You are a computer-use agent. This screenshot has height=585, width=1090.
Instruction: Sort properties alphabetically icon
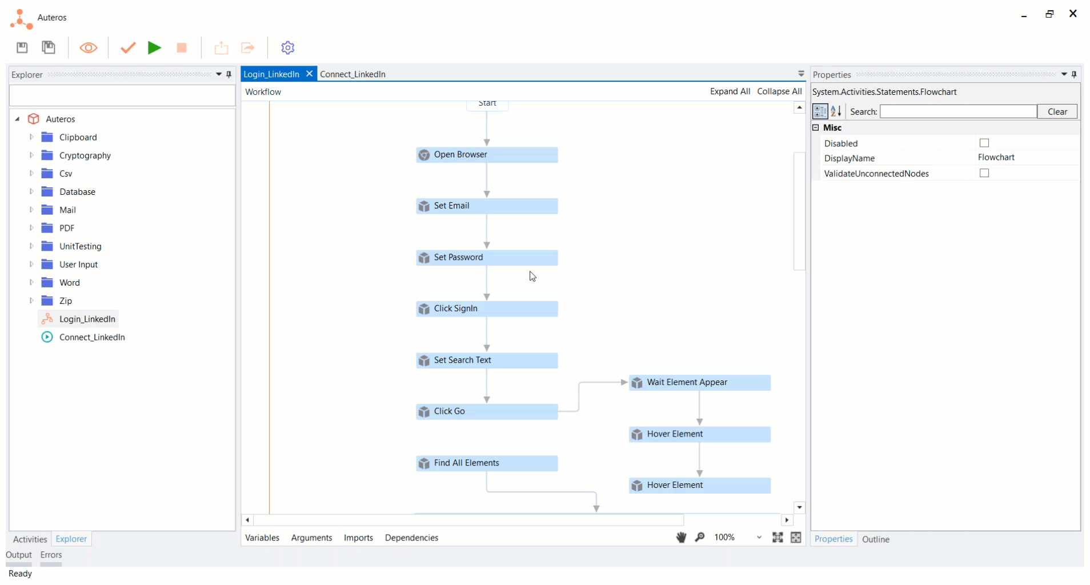[836, 111]
